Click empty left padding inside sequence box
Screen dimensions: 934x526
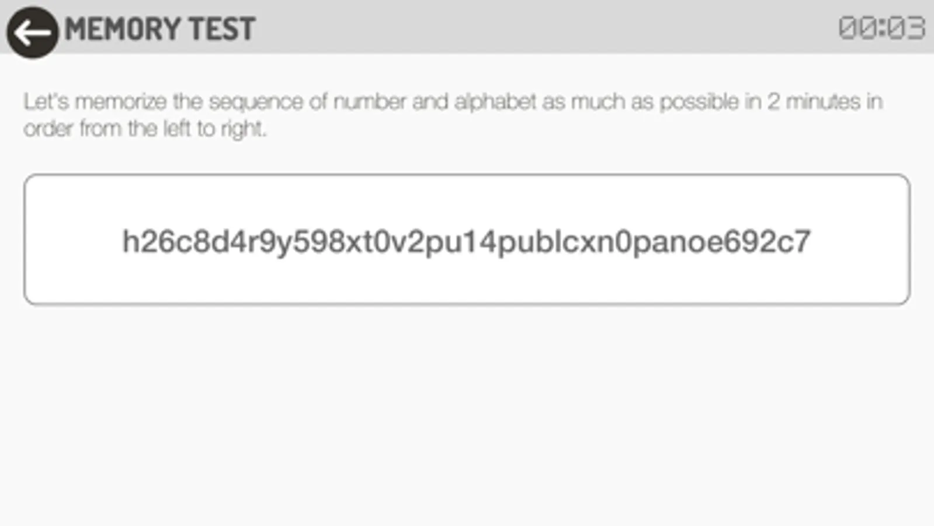point(70,240)
